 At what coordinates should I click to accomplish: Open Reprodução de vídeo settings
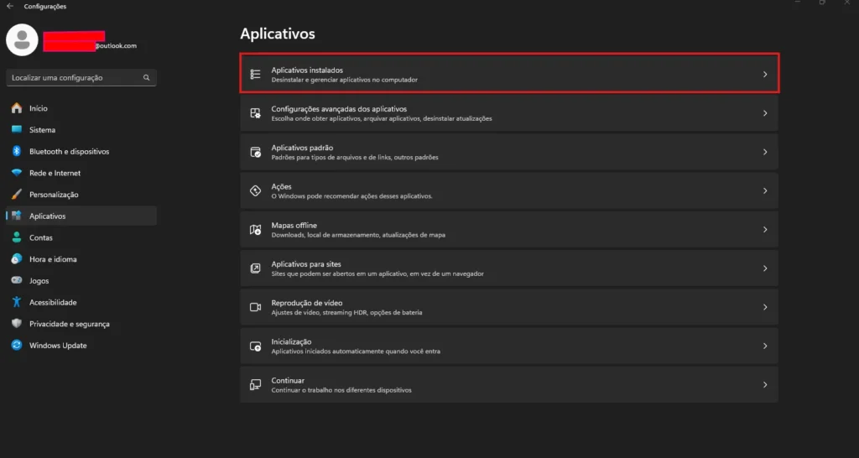[x=509, y=307]
